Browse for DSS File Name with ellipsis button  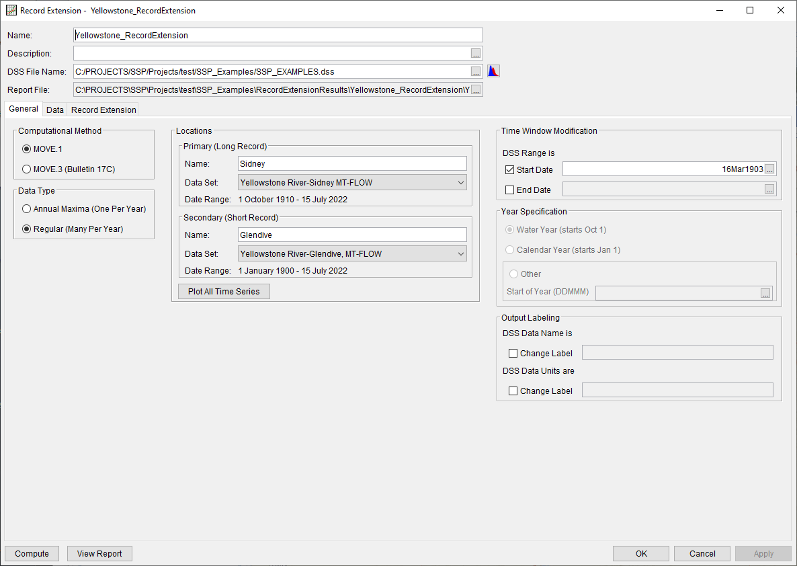476,71
